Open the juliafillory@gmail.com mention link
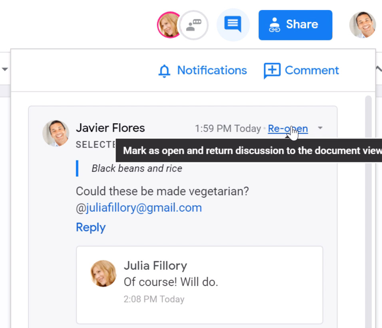 tap(143, 208)
